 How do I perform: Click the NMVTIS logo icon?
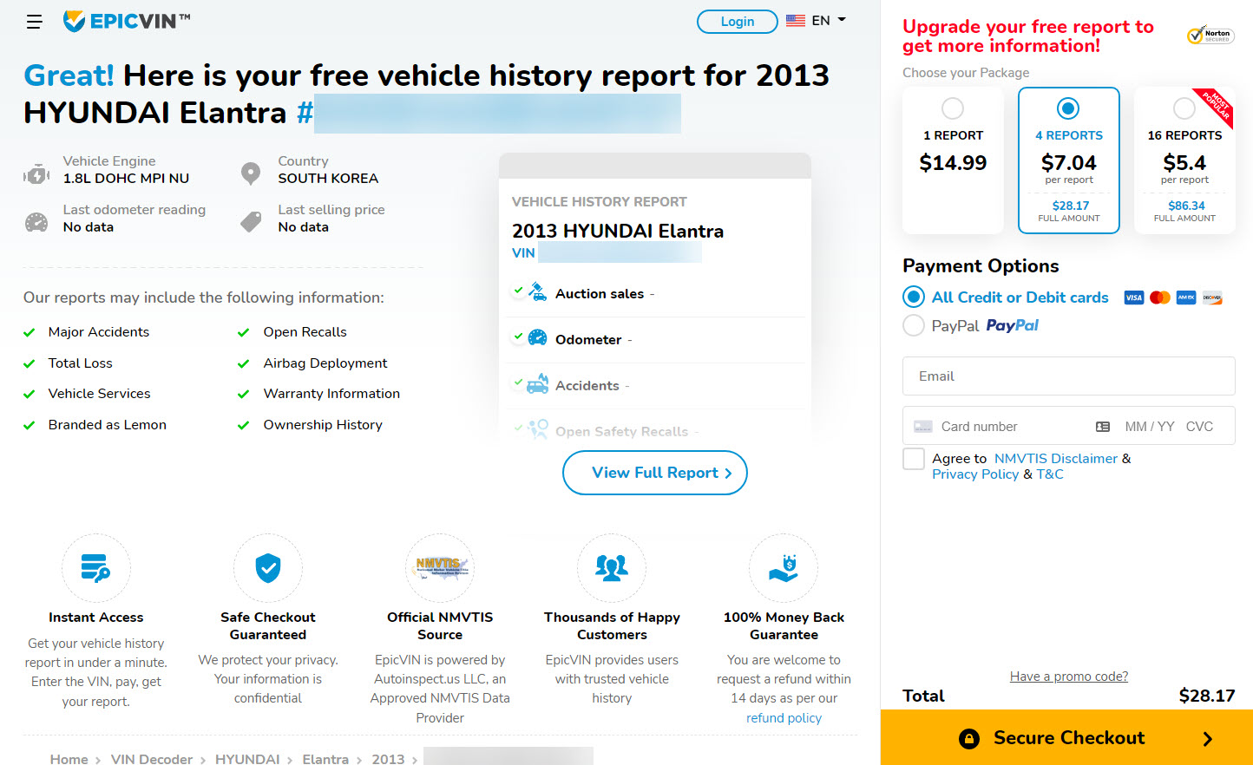(x=440, y=568)
